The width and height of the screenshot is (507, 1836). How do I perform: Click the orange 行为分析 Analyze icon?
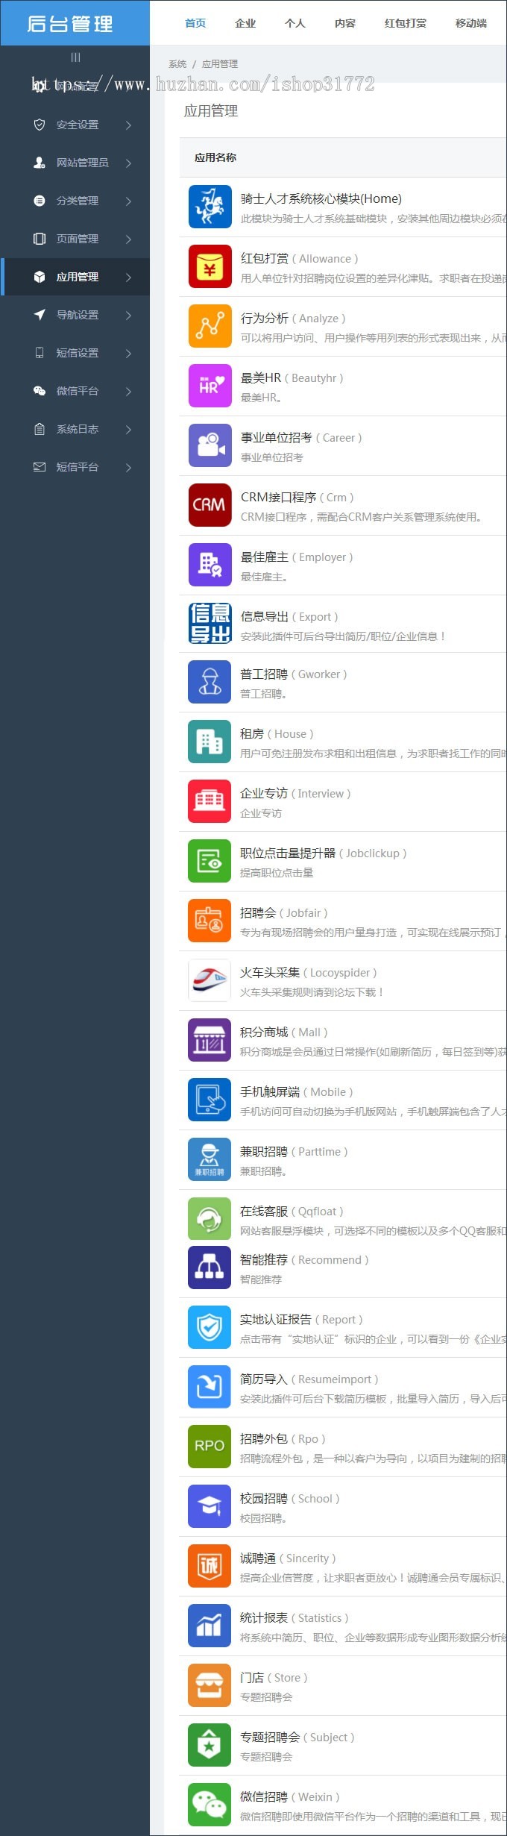[x=210, y=326]
